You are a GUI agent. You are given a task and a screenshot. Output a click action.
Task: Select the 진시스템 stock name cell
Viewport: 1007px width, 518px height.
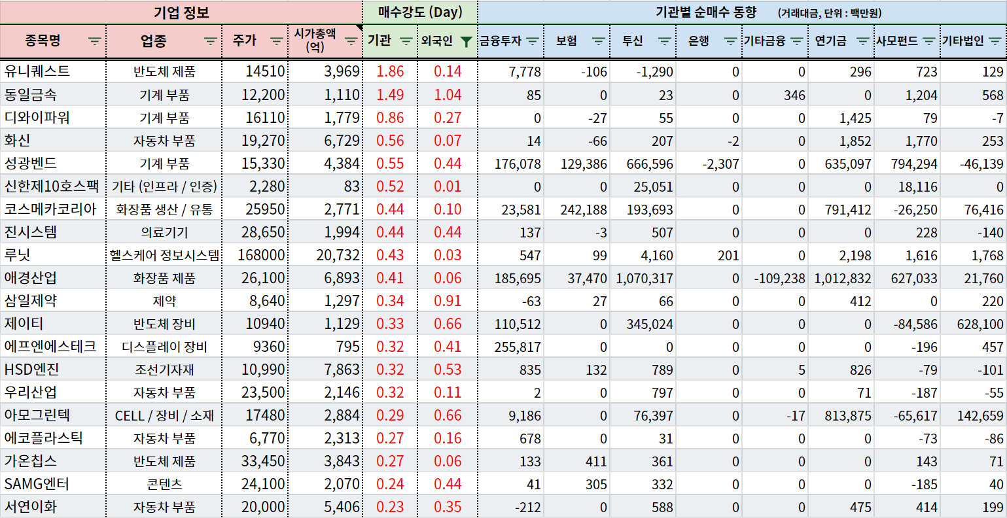(53, 232)
